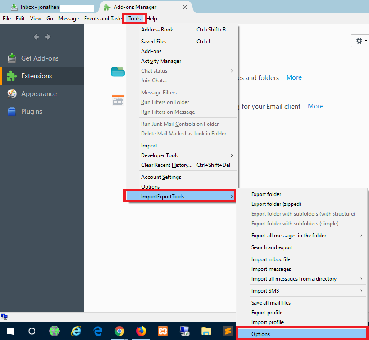The height and width of the screenshot is (340, 369).
Task: Expand the Import SMS submenu
Action: point(302,290)
